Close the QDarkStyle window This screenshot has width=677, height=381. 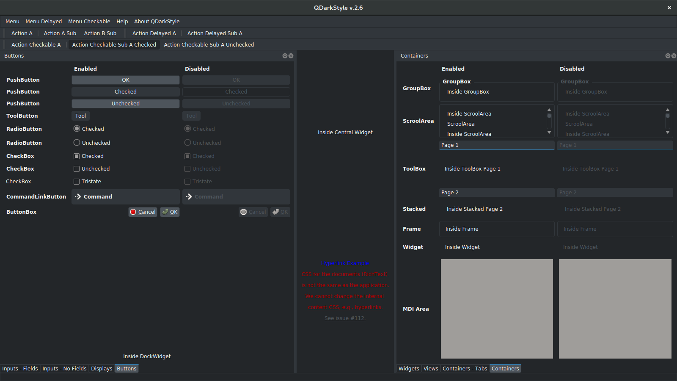[x=669, y=8]
